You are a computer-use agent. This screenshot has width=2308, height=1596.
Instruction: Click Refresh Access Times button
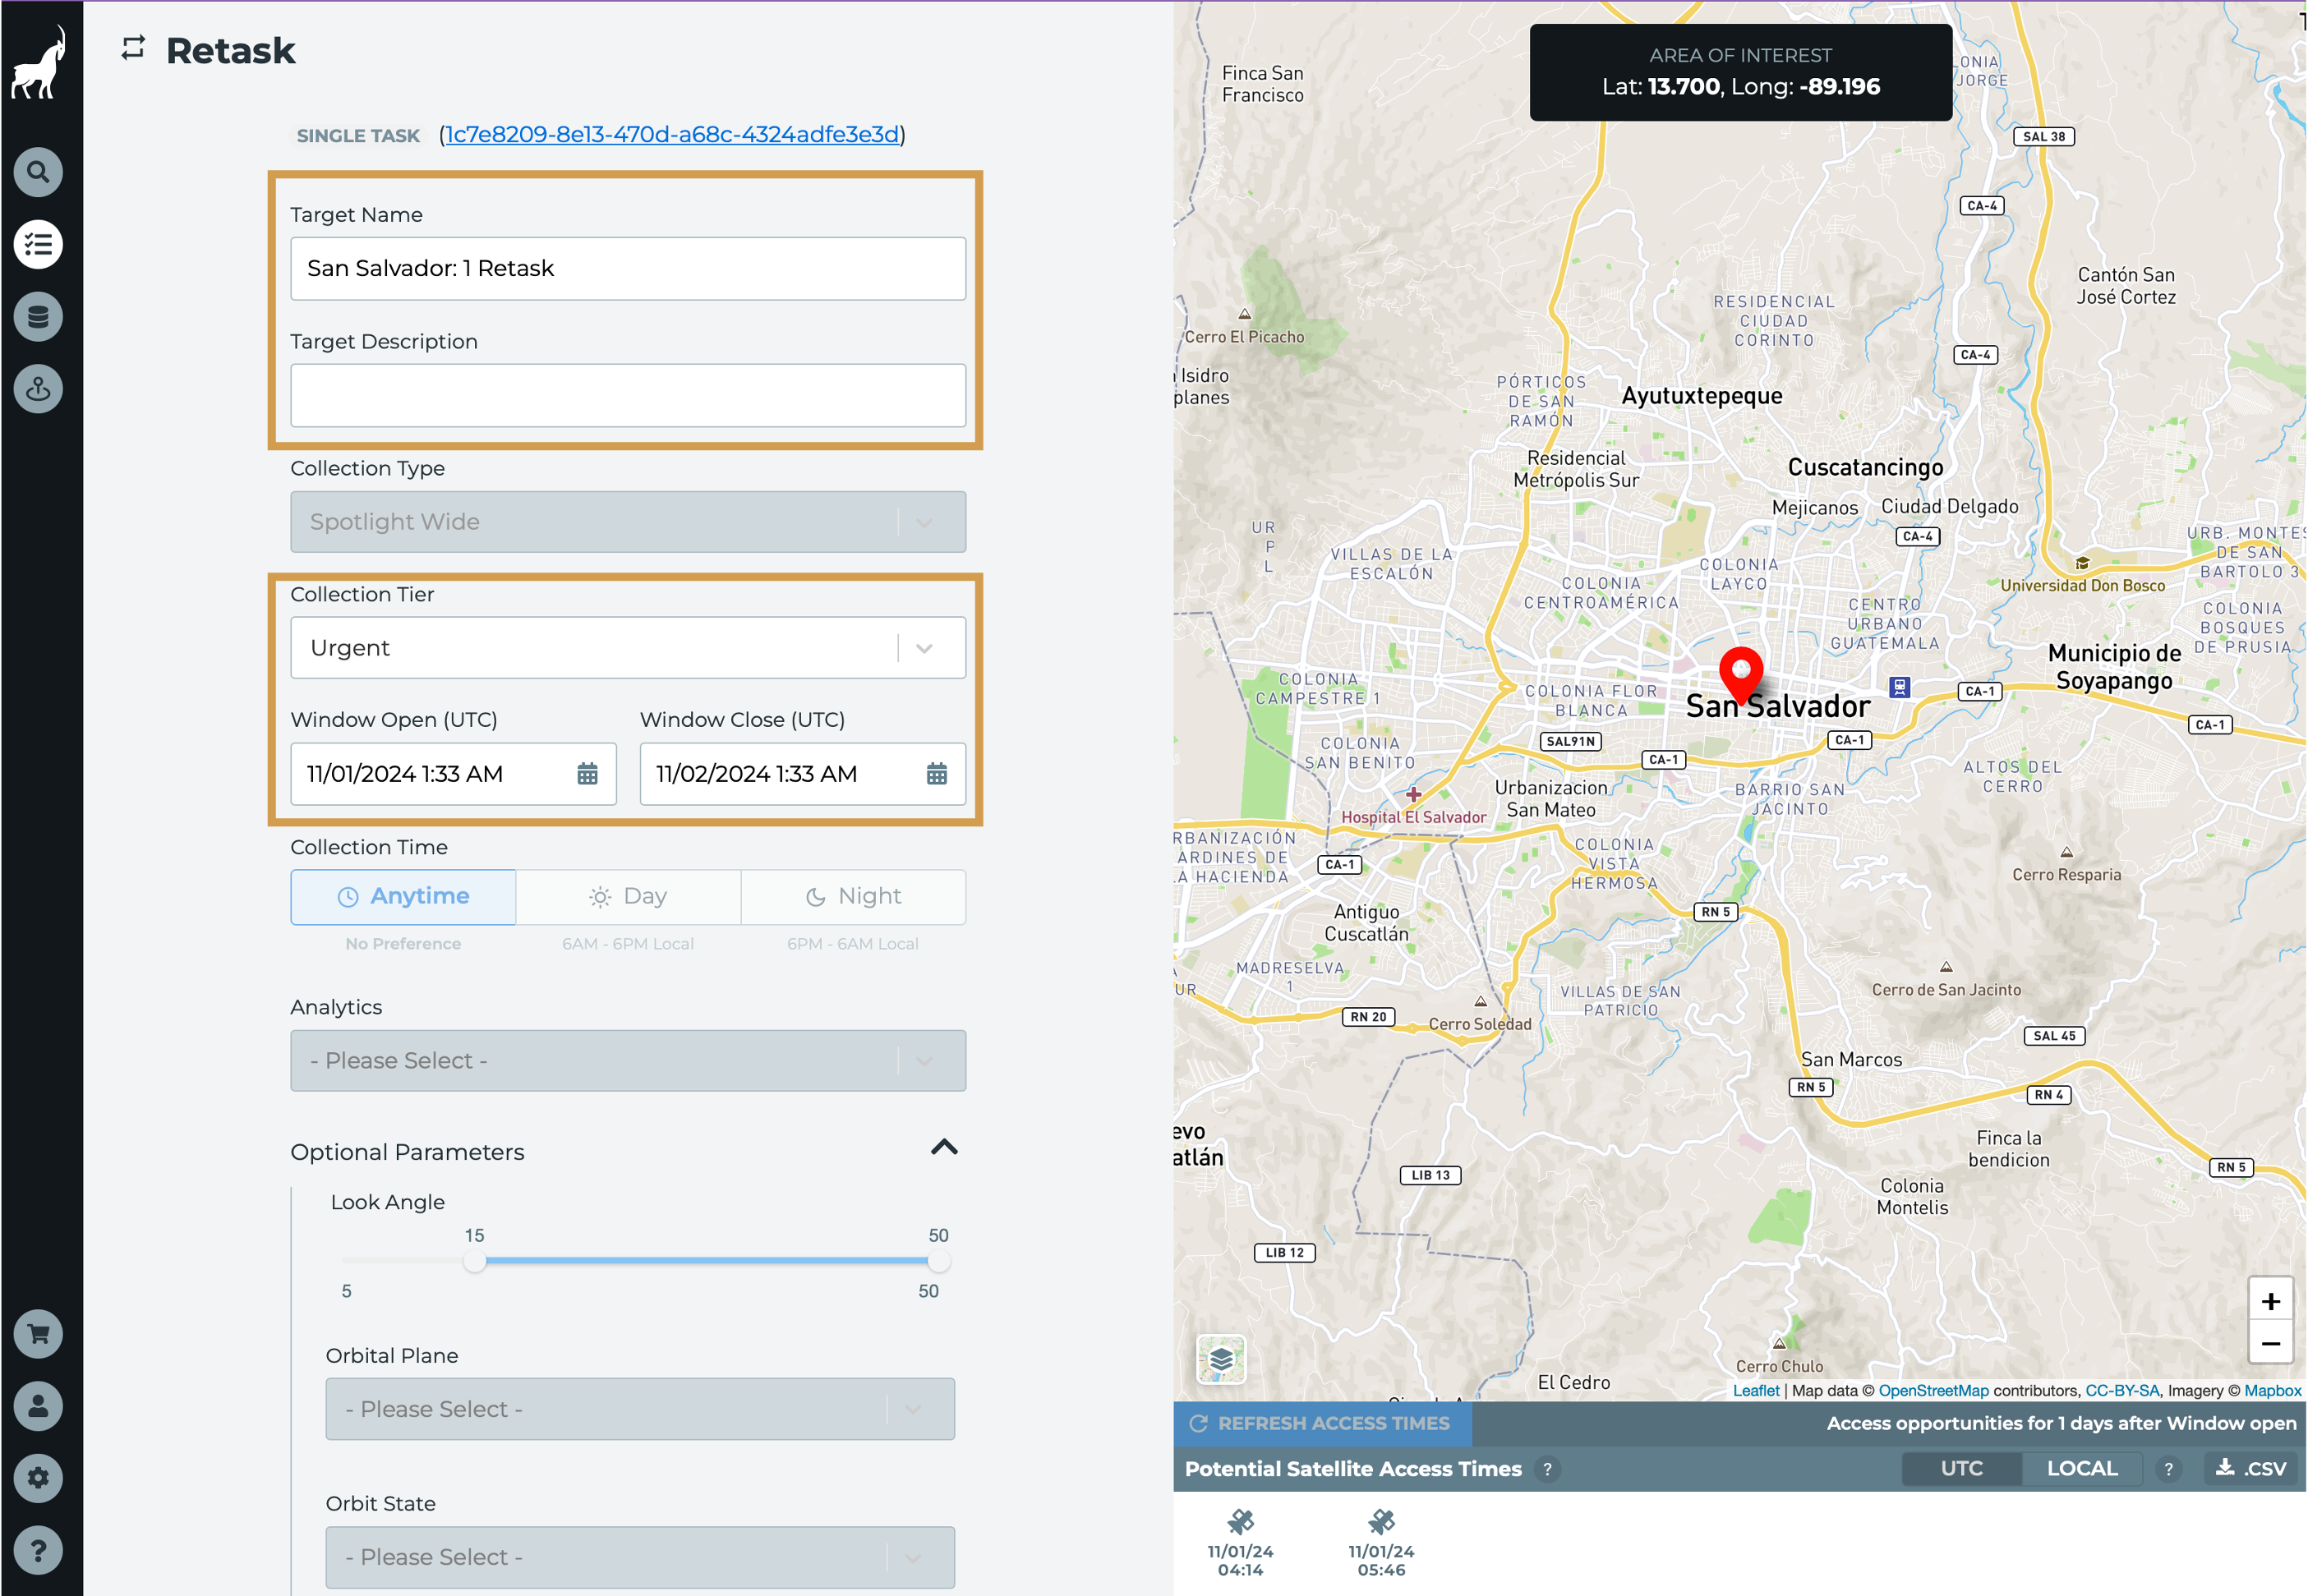pos(1321,1423)
